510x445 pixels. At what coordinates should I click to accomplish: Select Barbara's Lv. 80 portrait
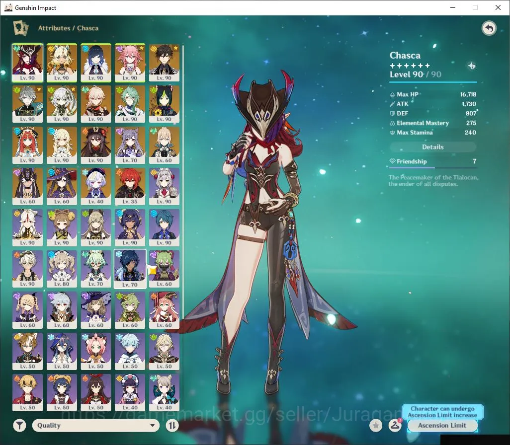(x=62, y=269)
